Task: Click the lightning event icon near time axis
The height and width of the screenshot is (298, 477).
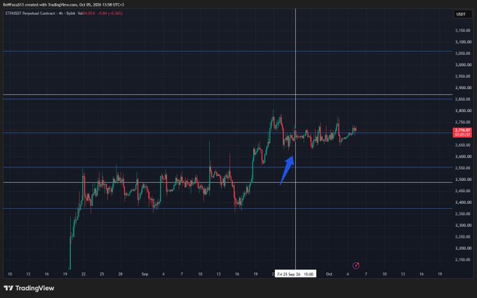Action: [x=356, y=266]
